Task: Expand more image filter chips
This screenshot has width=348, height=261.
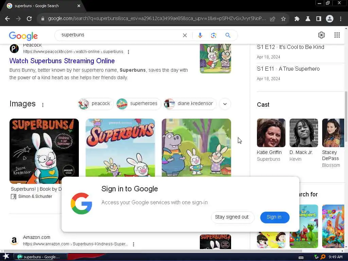Action: (225, 104)
